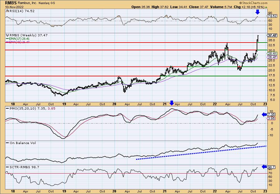
Task: Click the RSI(14) indicator label
Action: [x=22, y=11]
